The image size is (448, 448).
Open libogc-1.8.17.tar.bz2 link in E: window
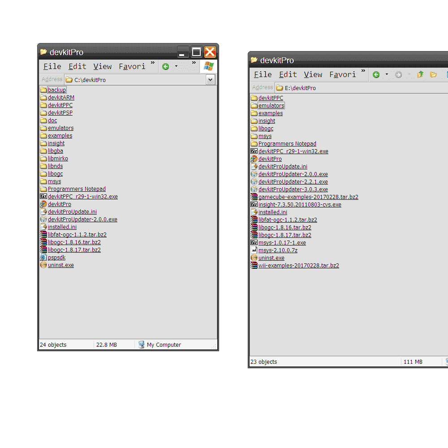[x=285, y=235]
